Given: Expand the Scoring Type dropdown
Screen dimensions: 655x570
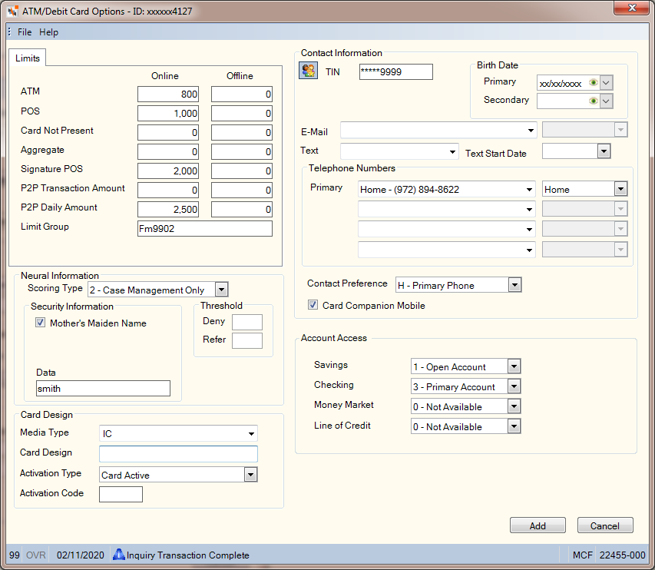Looking at the screenshot, I should pos(221,289).
